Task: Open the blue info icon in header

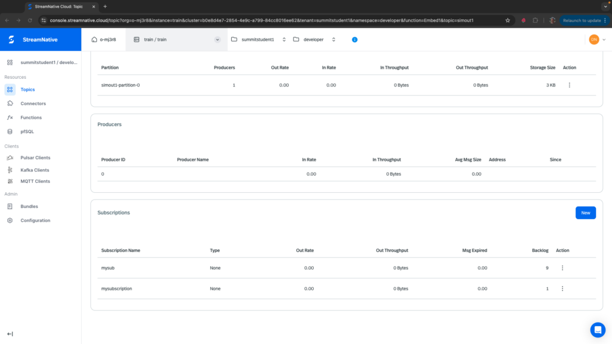Action: [x=354, y=39]
